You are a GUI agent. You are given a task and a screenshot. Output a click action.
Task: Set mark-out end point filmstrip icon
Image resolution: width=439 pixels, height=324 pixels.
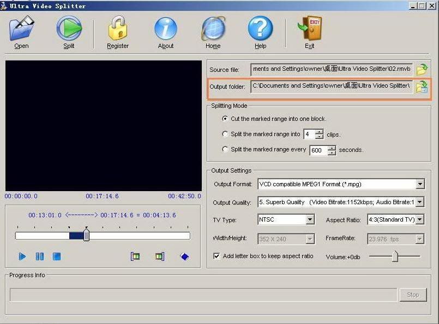coord(160,256)
